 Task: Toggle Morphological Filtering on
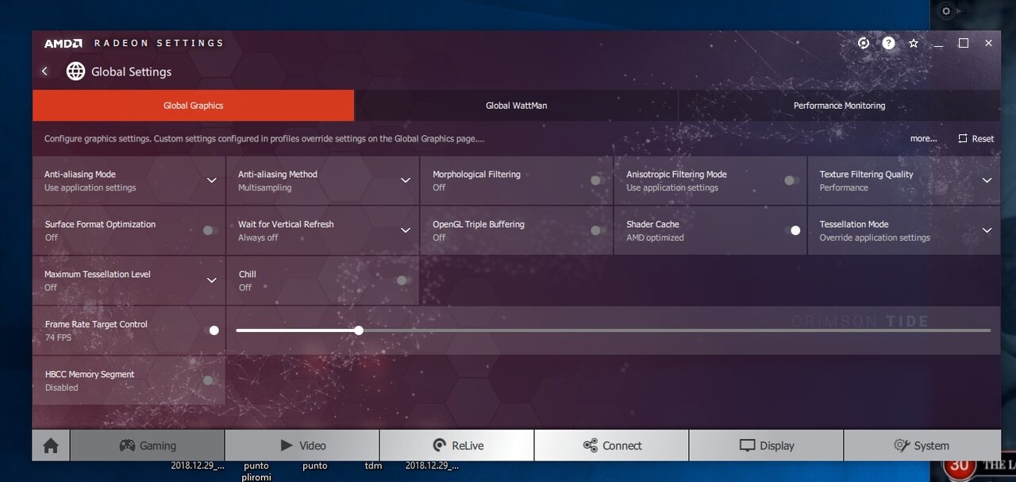coord(598,180)
